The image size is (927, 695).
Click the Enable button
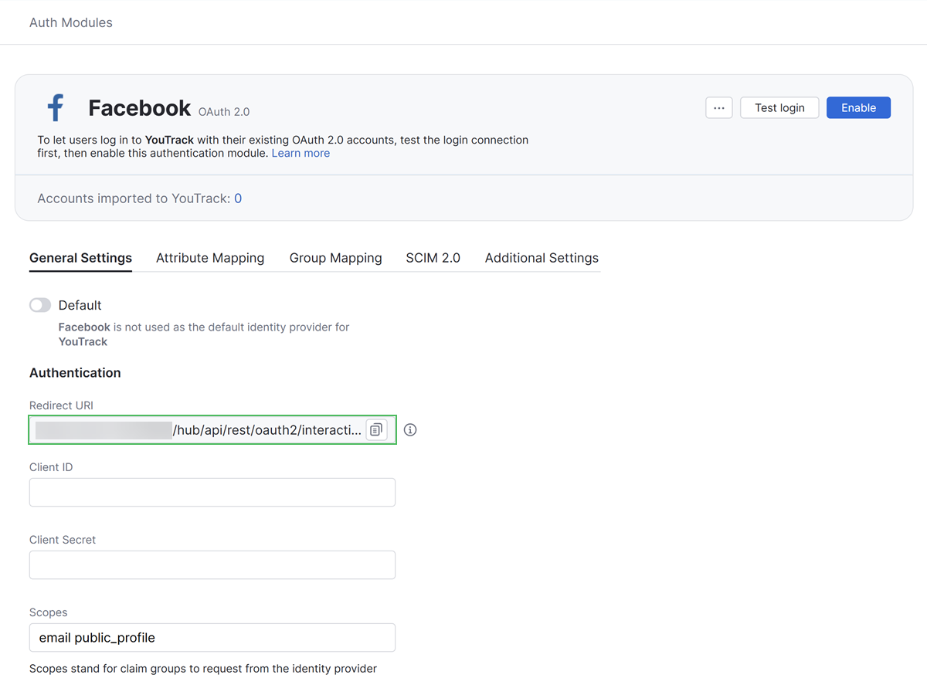click(858, 108)
